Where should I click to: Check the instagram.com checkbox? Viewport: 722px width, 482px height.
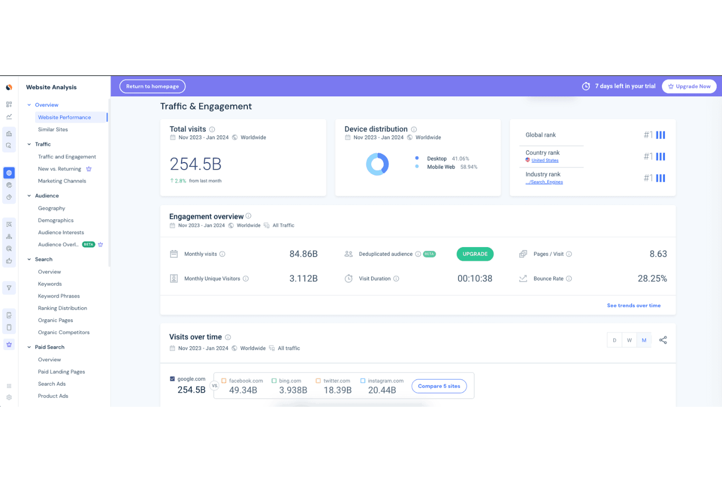363,381
